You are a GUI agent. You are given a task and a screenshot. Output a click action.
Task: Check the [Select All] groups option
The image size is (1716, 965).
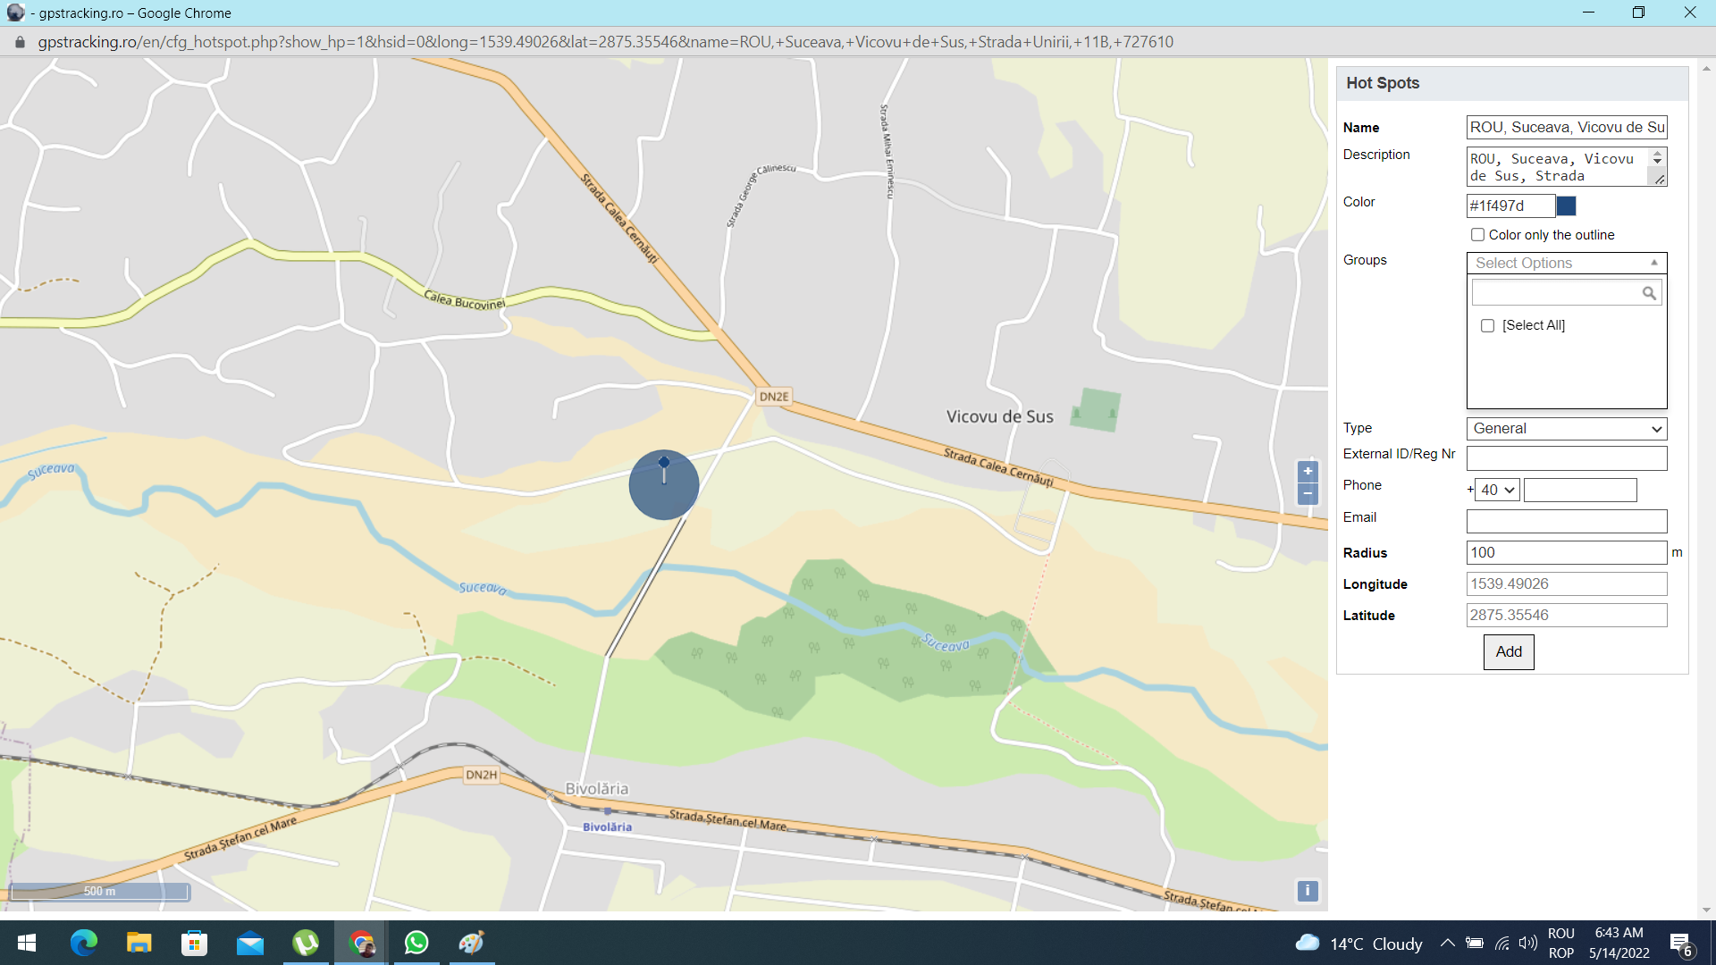pyautogui.click(x=1488, y=325)
